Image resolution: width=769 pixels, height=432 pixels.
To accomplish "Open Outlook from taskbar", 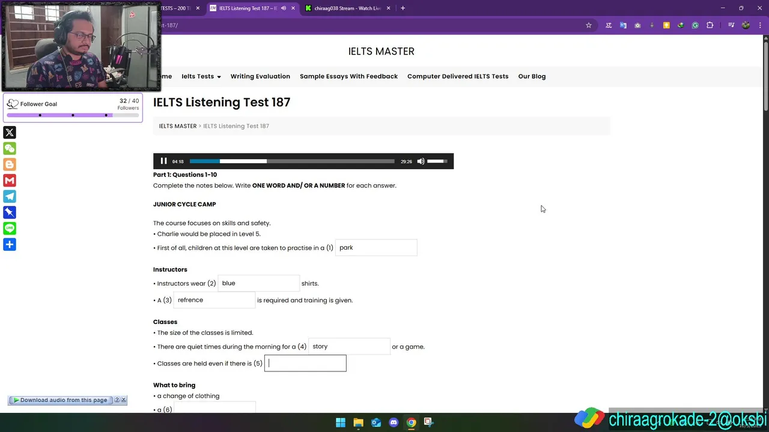I will point(376,422).
